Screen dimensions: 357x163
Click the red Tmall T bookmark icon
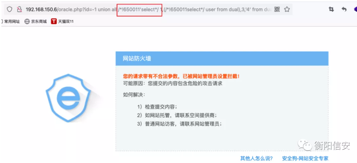click(x=54, y=22)
